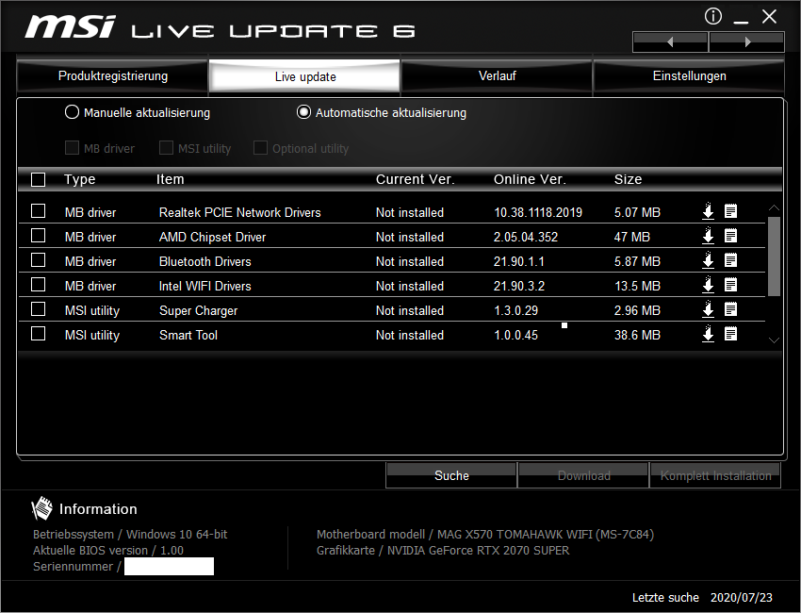This screenshot has height=613, width=801.
Task: Click the Online Ver. column header
Action: click(530, 179)
